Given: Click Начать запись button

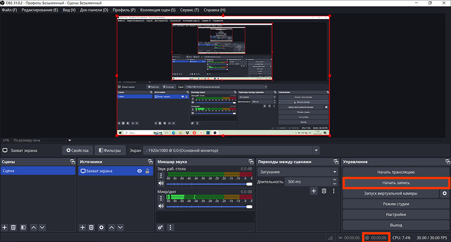Looking at the screenshot, I should pyautogui.click(x=396, y=183).
